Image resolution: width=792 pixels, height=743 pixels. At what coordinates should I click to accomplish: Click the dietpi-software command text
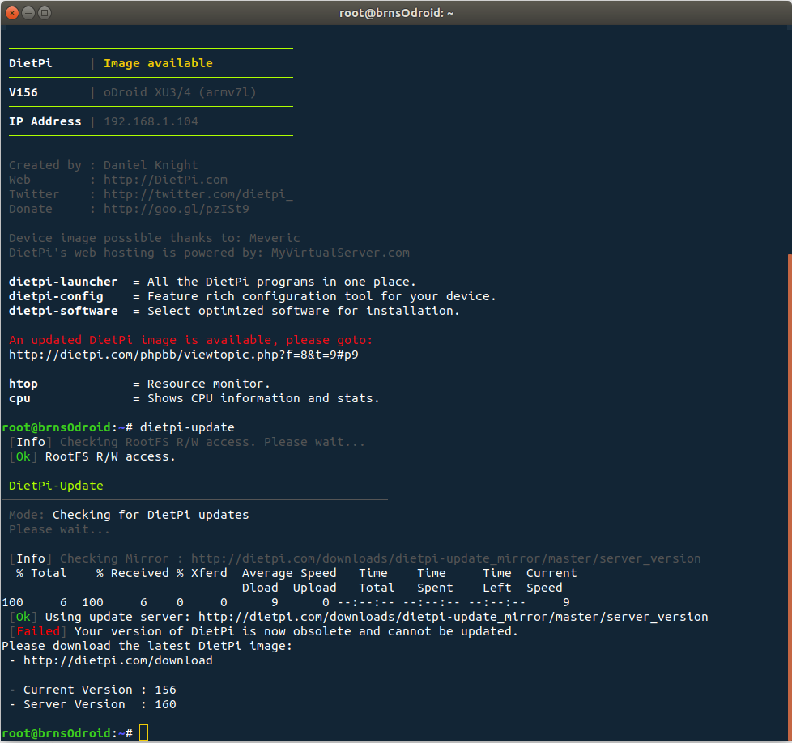tap(63, 311)
